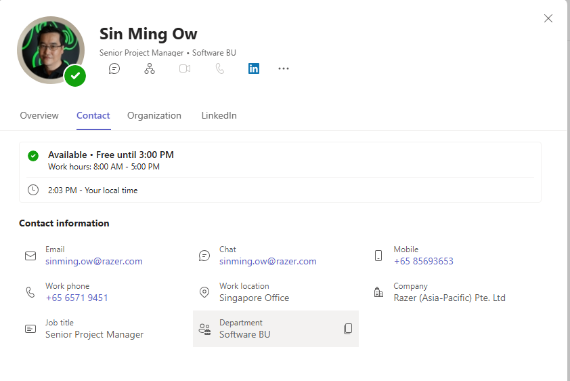Copy the Department value with the copy icon
570x381 pixels.
[x=348, y=329]
